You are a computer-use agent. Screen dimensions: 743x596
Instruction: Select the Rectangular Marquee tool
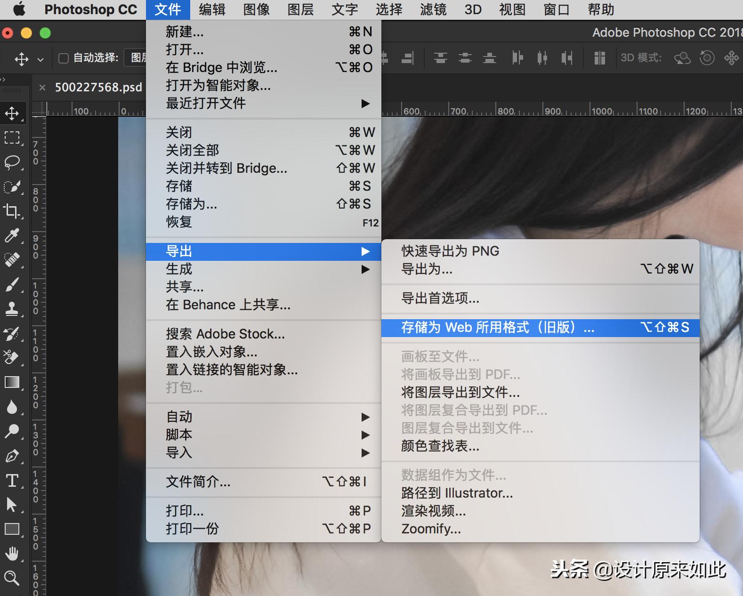pos(12,138)
